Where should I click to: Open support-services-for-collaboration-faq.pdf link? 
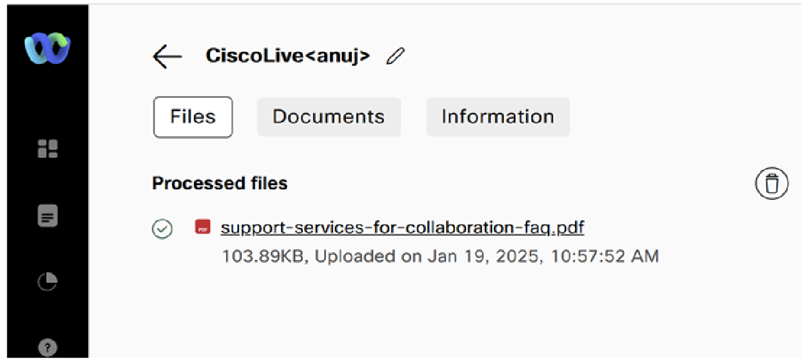tap(403, 228)
